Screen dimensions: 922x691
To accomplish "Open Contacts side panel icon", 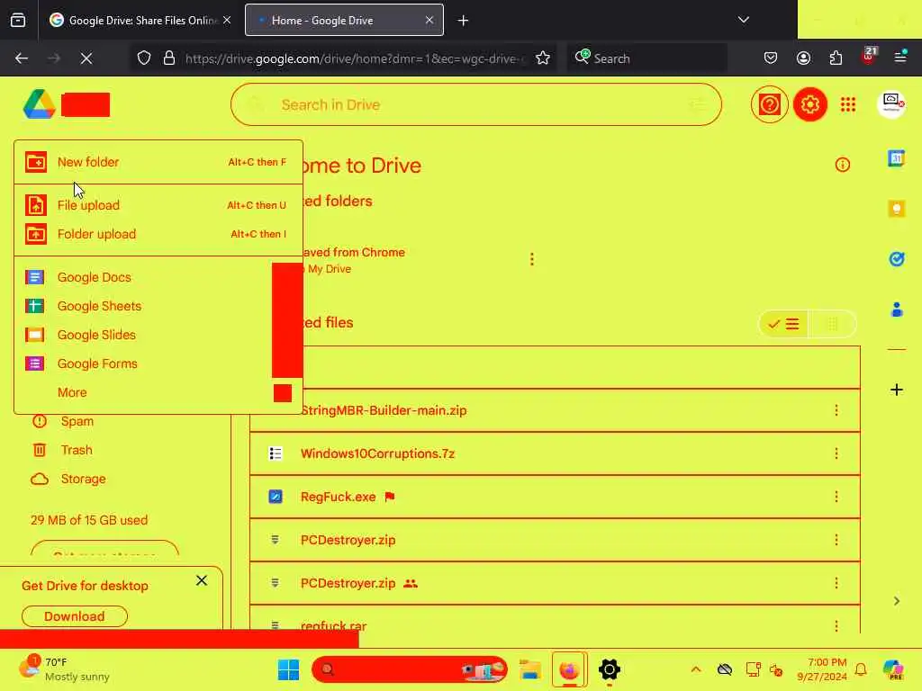I will (896, 310).
